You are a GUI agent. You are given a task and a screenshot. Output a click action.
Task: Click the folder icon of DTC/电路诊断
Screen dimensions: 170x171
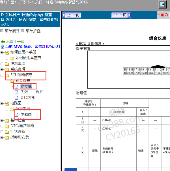click(x=7, y=126)
